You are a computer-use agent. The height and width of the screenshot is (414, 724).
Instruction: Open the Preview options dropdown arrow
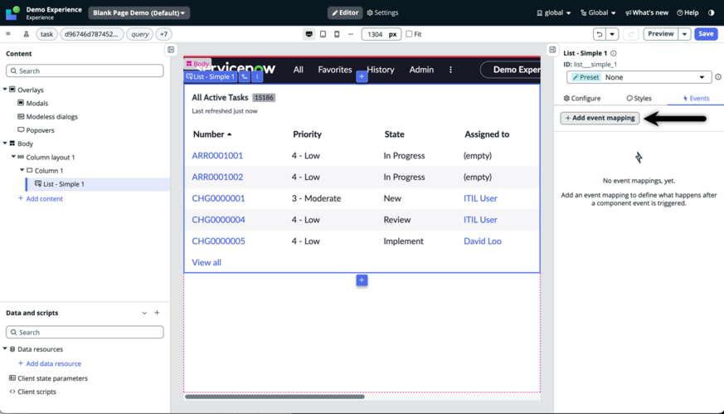pyautogui.click(x=685, y=34)
